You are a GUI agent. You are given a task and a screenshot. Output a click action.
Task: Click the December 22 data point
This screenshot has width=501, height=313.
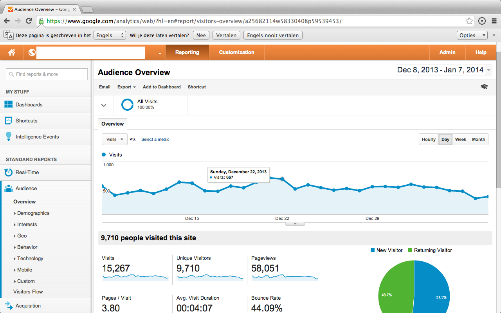[x=282, y=179]
